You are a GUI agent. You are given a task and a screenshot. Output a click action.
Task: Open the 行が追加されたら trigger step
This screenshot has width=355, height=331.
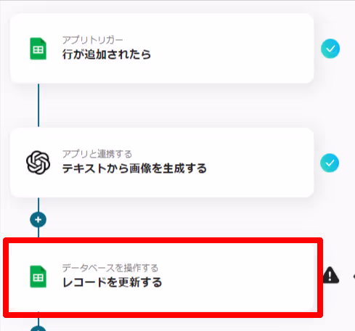click(107, 54)
